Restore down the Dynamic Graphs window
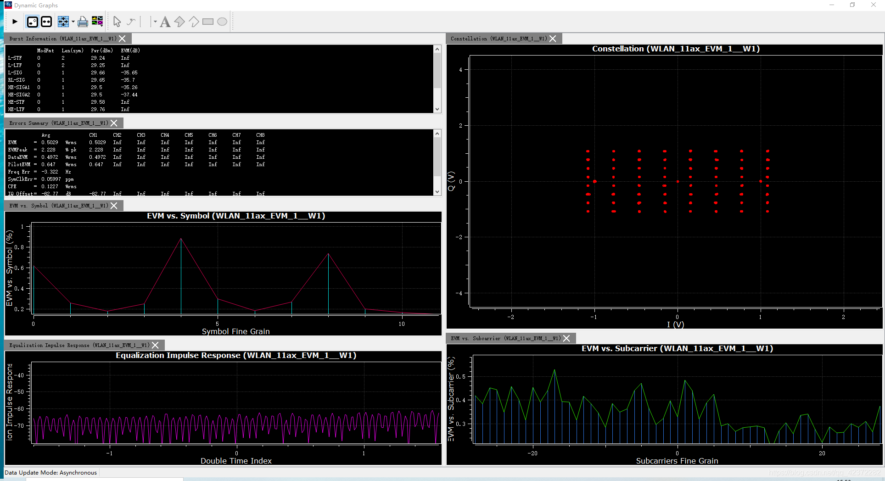 click(x=852, y=5)
